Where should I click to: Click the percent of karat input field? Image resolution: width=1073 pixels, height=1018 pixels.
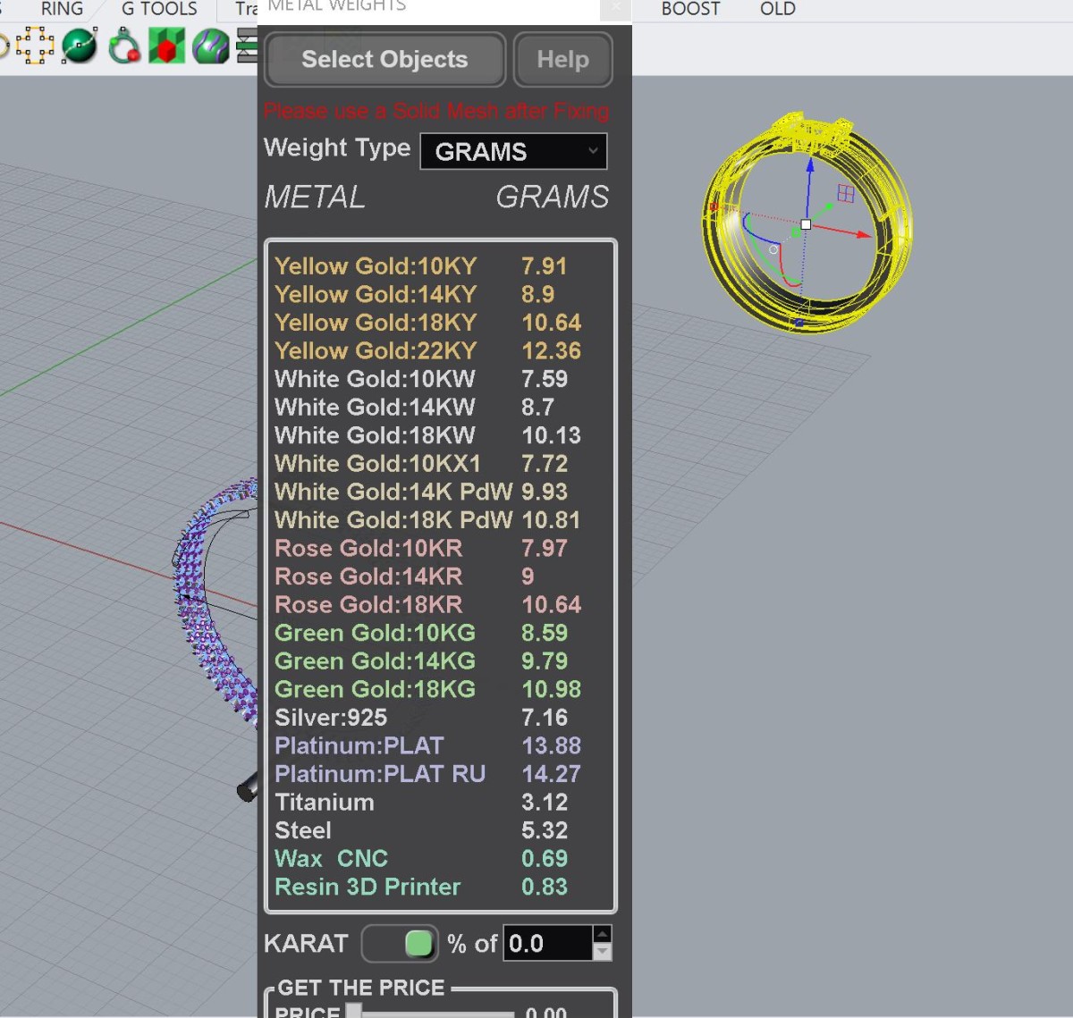click(547, 944)
